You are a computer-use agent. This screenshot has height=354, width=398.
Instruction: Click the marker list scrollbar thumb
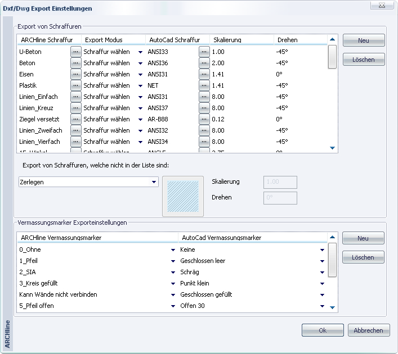pos(332,260)
